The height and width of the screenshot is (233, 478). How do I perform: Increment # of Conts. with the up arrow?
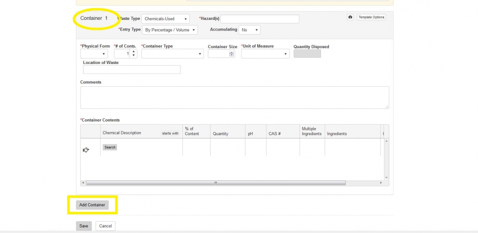pyautogui.click(x=133, y=51)
